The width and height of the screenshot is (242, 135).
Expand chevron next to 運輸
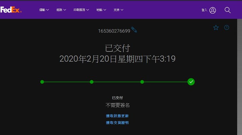tap(47, 10)
